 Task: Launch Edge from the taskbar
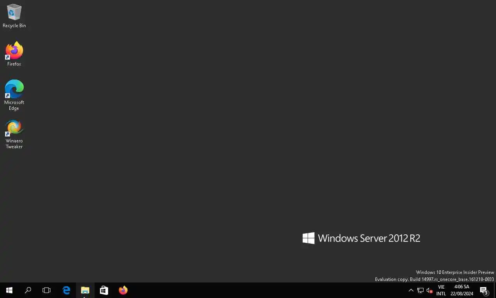tap(66, 290)
